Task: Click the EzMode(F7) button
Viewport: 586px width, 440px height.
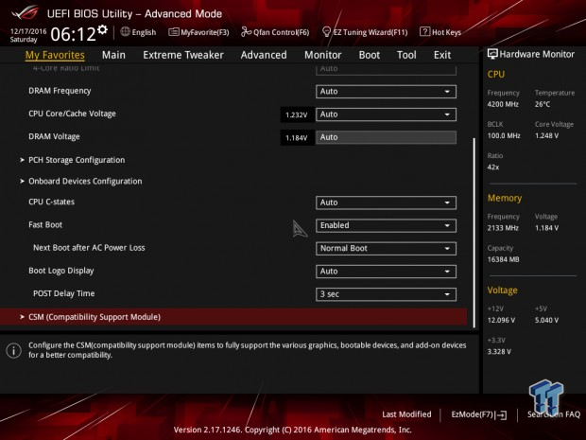Action: coord(479,414)
